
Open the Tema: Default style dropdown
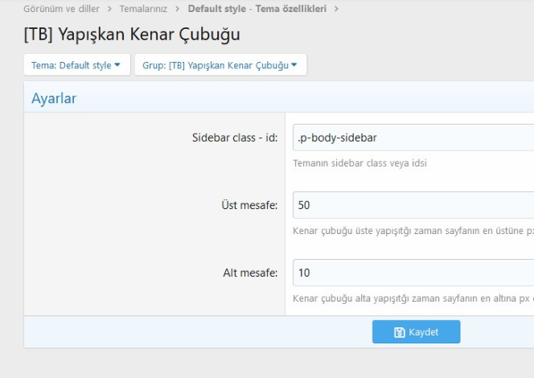(77, 64)
